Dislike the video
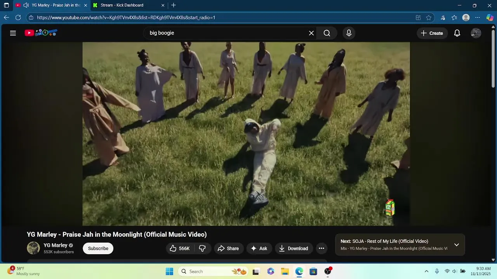 point(202,248)
